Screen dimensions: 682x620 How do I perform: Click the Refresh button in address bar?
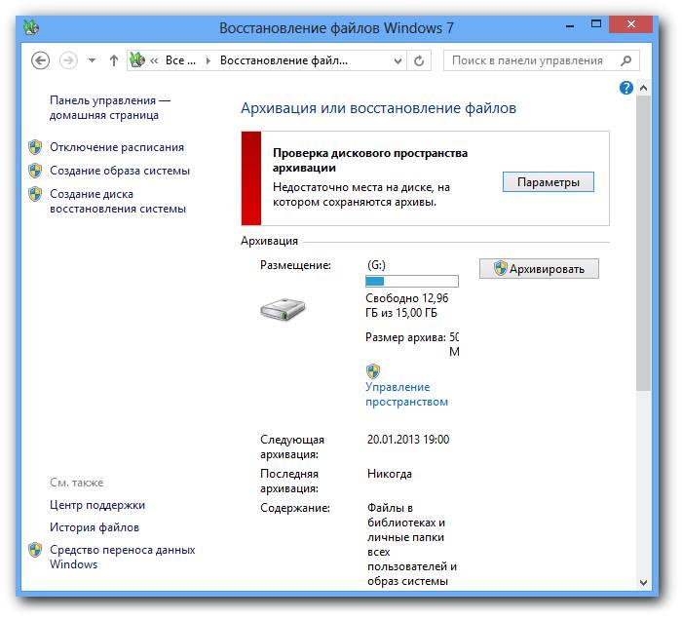(x=419, y=60)
